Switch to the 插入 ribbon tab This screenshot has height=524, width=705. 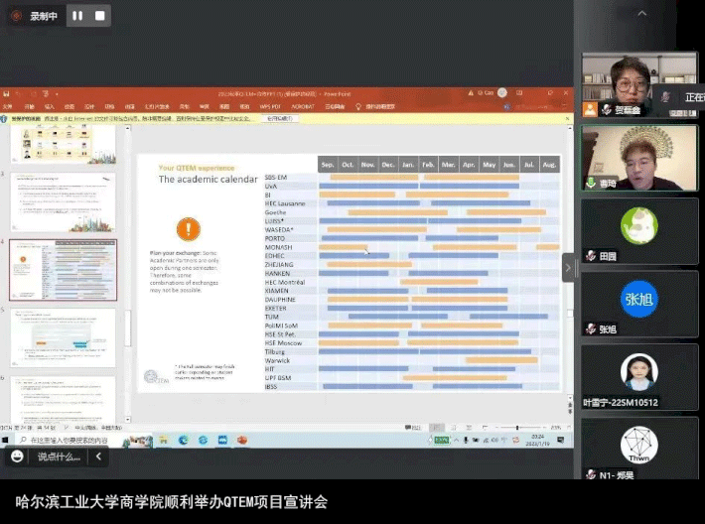click(49, 107)
